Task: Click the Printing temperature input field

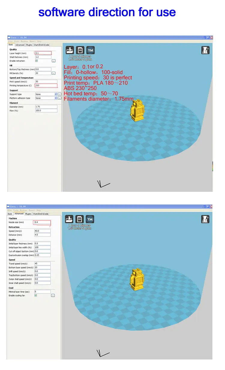Action: (x=46, y=86)
